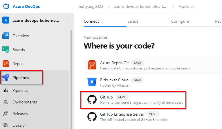Click the YAML badge next to GitHub Enterprise Server

click(153, 114)
